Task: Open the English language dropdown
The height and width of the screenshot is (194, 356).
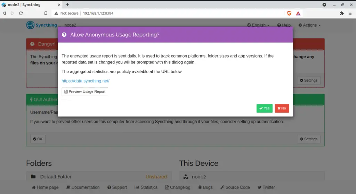Action: tap(258, 25)
